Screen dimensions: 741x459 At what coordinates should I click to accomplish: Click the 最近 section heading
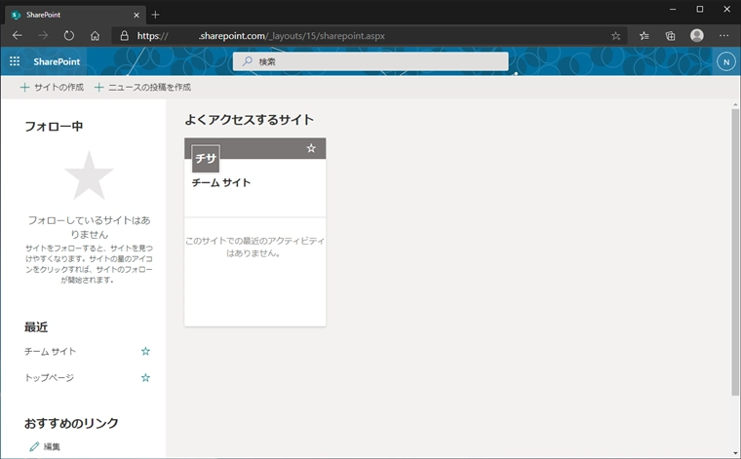tap(36, 327)
